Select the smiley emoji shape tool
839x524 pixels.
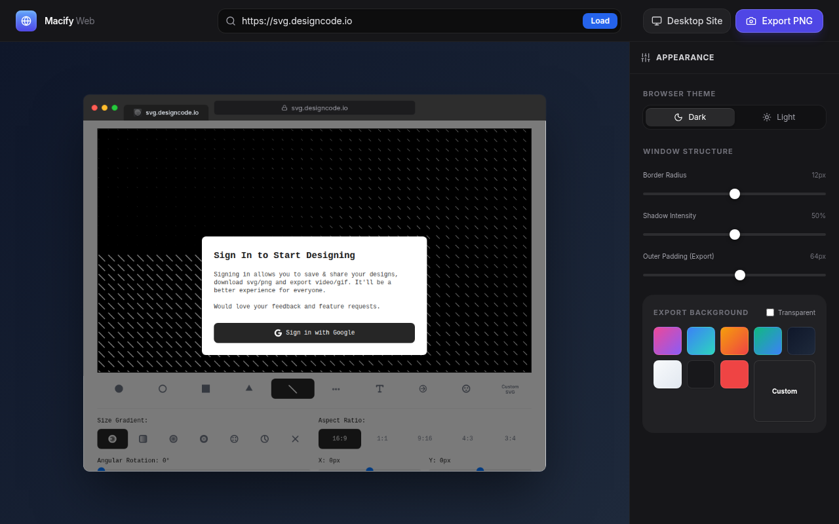(466, 388)
